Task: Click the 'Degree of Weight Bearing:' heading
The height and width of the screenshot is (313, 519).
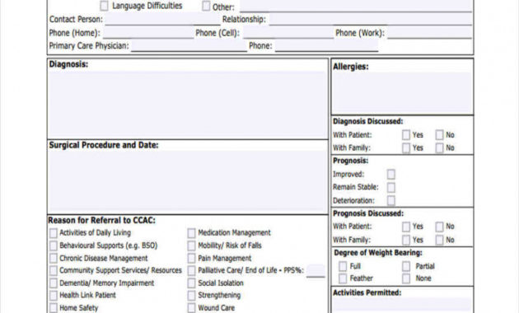Action: coord(378,253)
